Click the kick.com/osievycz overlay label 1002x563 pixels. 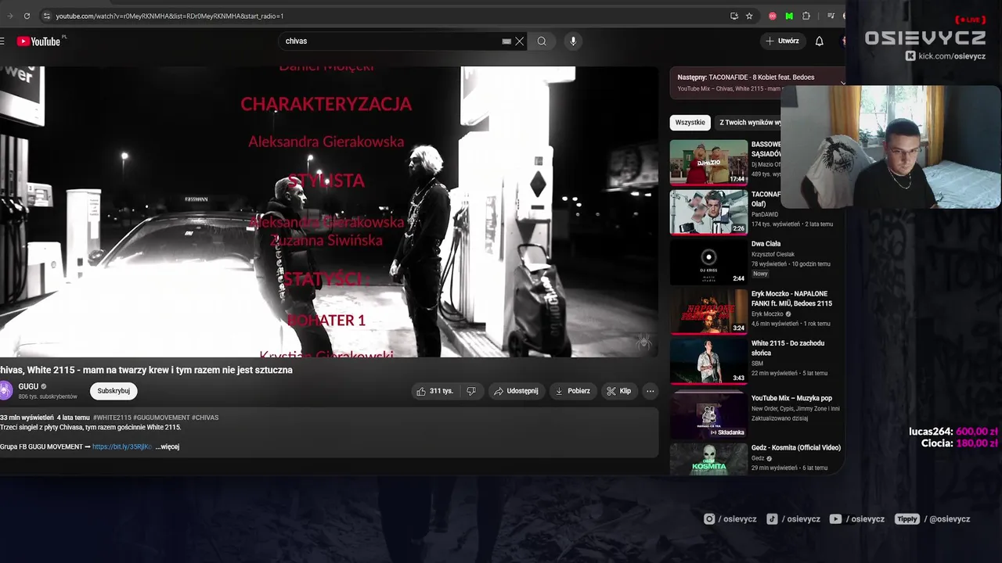click(946, 56)
